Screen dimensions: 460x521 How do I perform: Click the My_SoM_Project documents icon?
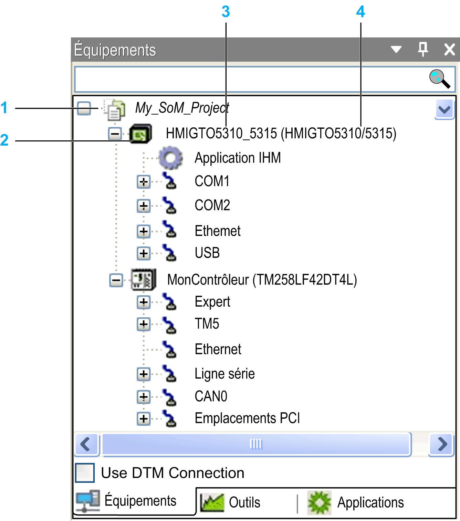click(x=115, y=109)
